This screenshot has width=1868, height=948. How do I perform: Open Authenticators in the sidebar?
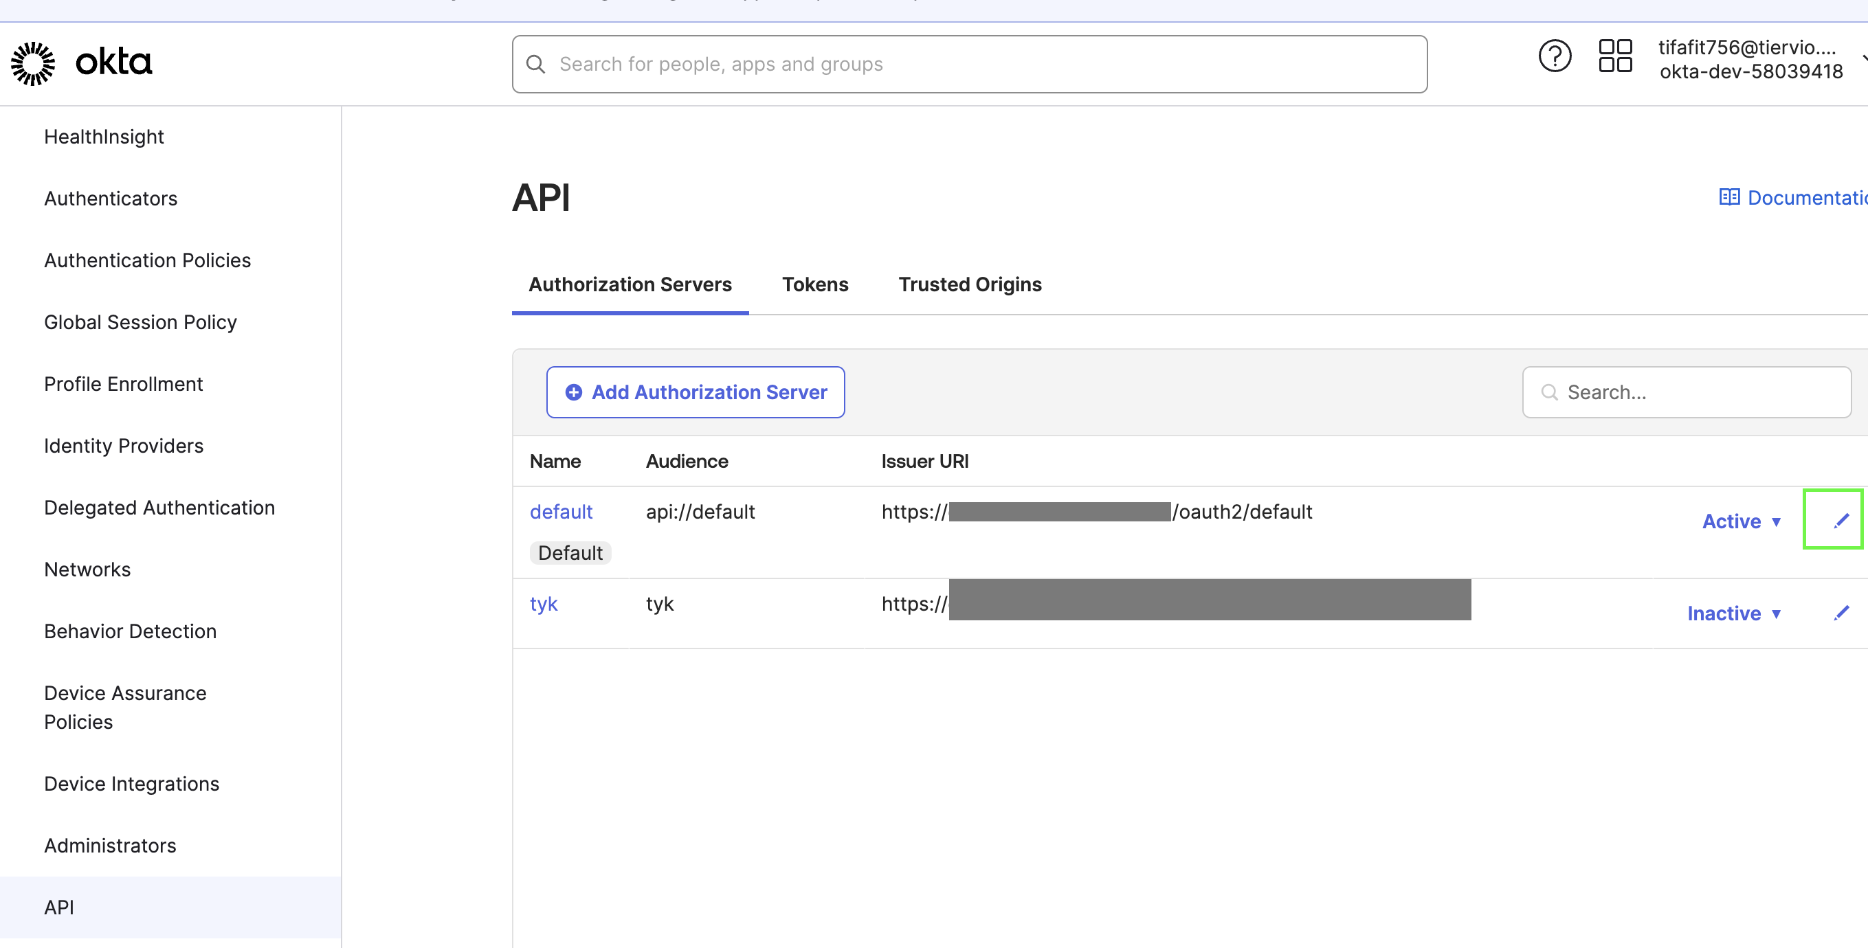111,199
